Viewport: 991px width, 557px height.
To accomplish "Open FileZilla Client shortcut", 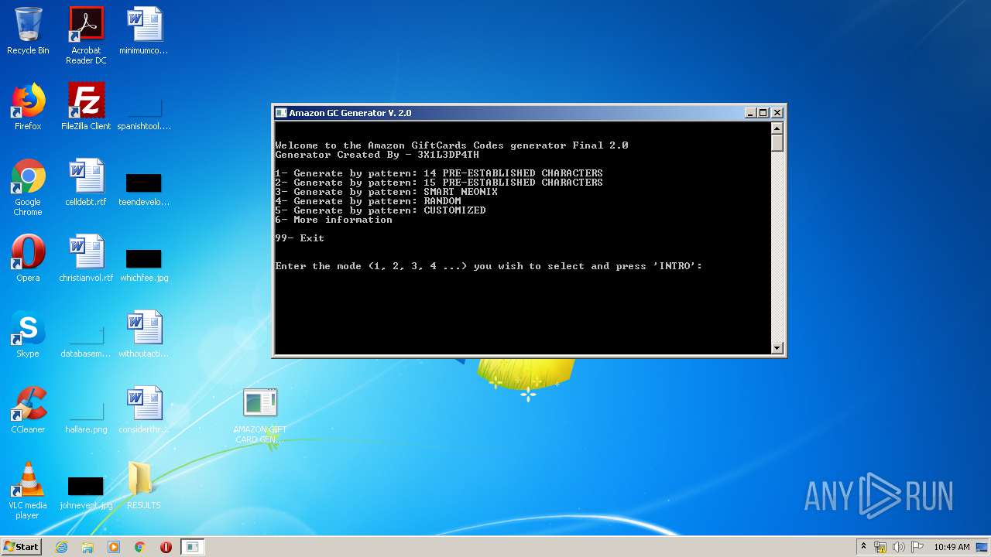I will 86,107.
